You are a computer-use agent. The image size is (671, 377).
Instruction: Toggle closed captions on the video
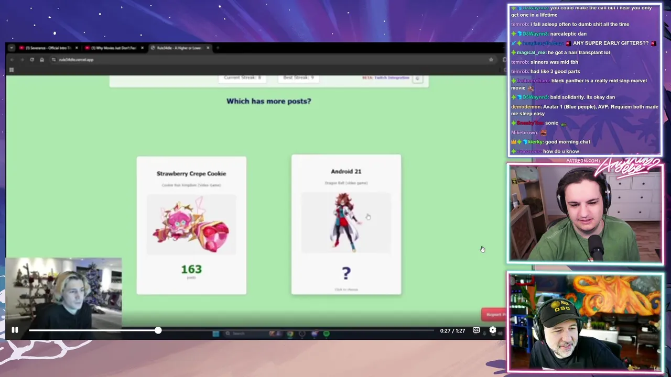pyautogui.click(x=476, y=330)
